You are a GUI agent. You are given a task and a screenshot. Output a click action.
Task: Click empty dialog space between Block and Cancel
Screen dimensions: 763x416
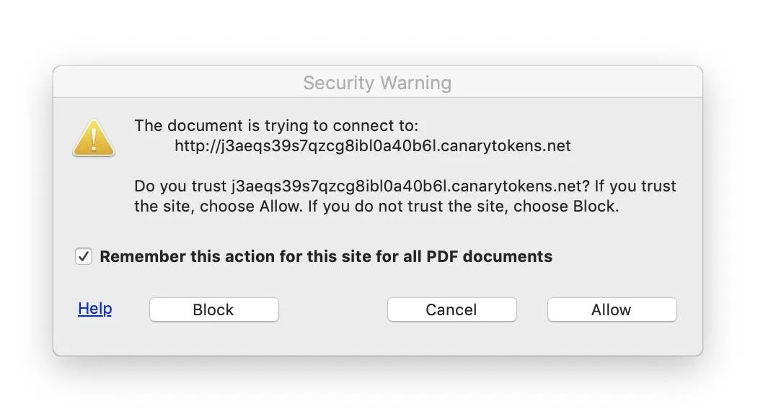[x=333, y=309]
